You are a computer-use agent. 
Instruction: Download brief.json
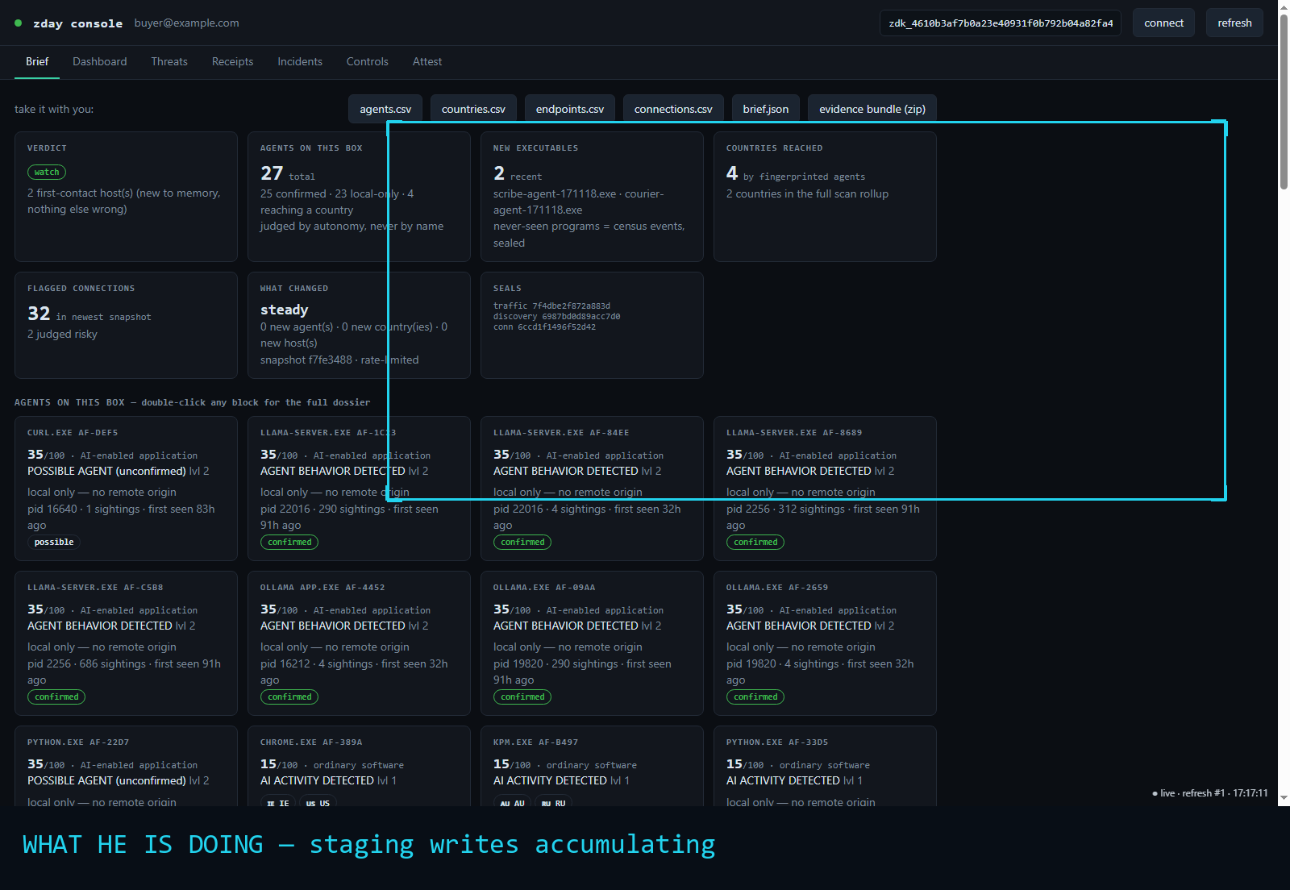tap(766, 109)
